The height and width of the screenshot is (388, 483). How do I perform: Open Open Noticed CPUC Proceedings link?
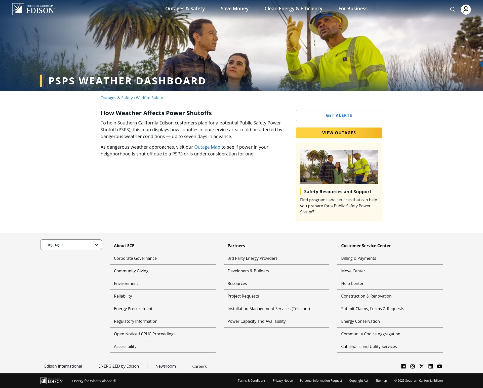click(144, 334)
